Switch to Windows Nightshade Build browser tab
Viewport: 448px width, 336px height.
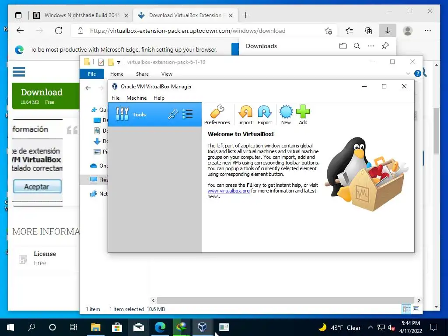click(x=81, y=15)
